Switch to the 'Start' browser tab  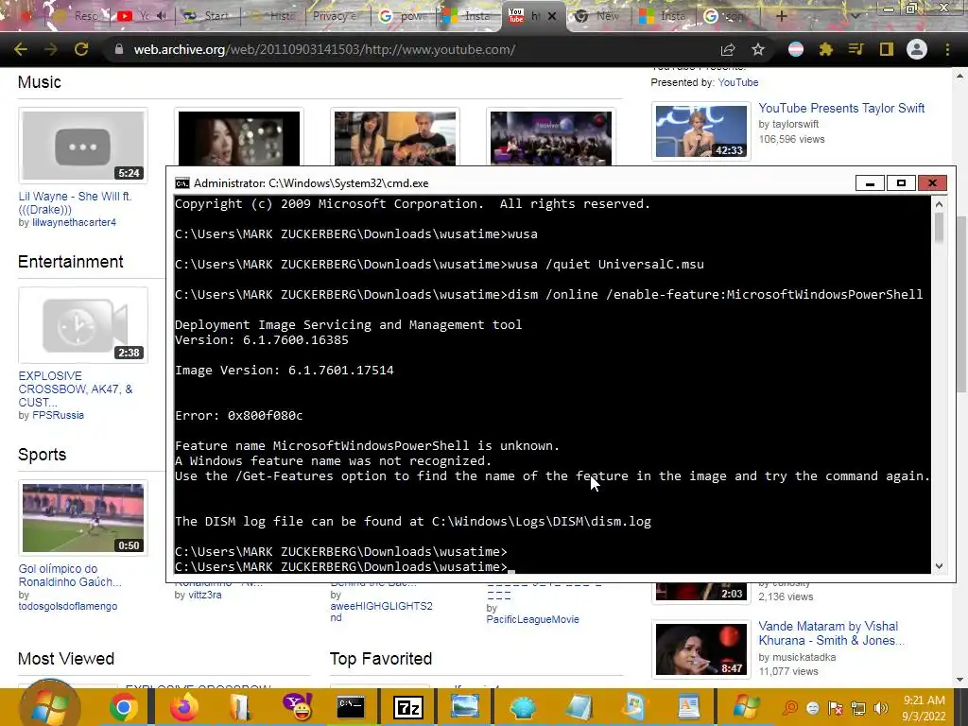208,15
